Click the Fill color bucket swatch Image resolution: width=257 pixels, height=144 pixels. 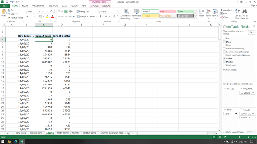[x=47, y=16]
